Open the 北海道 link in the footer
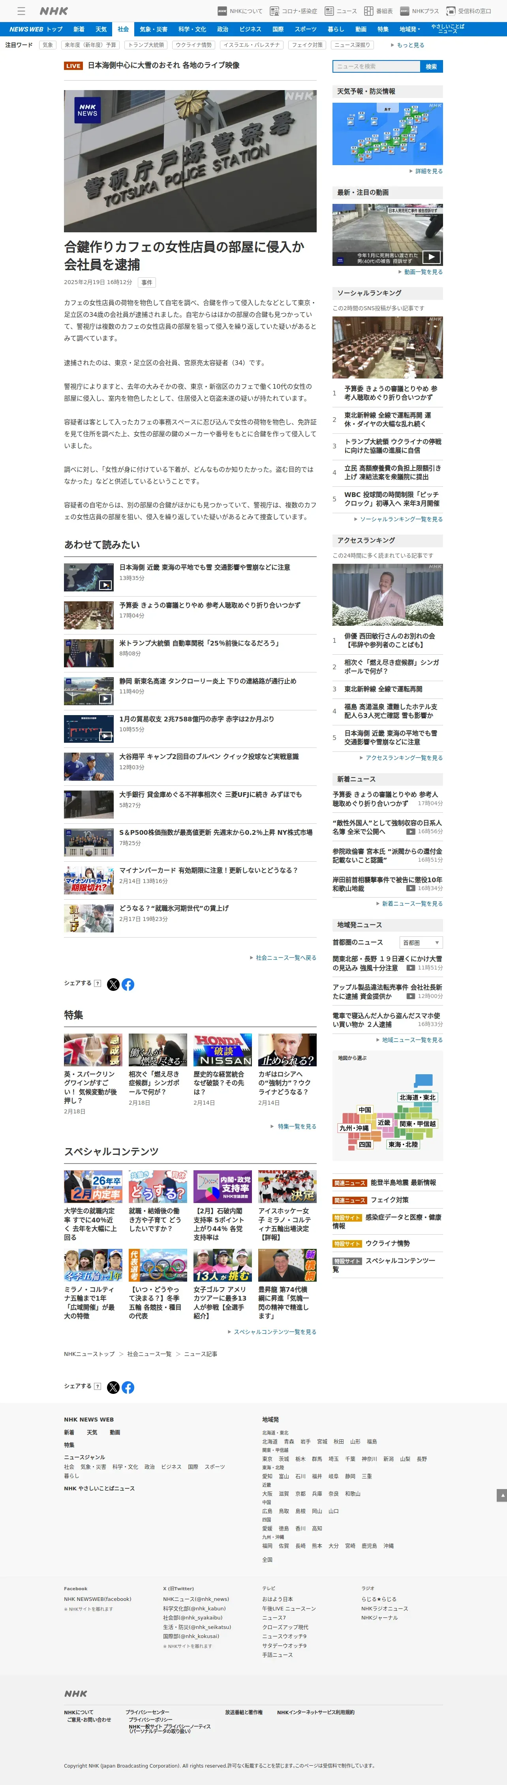Screen dimensions: 507x1785 click(269, 1441)
